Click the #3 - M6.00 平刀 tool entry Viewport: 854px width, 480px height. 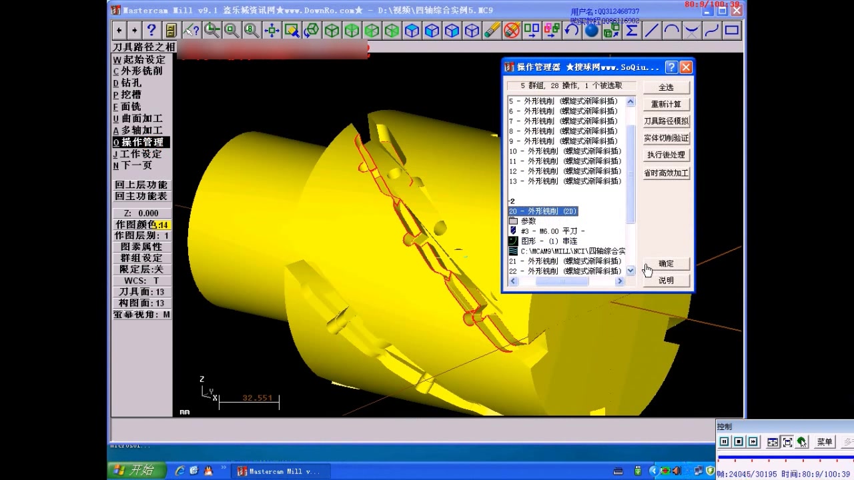(547, 231)
